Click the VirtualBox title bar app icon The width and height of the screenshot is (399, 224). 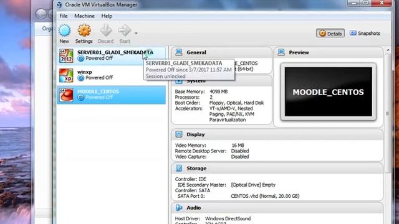[x=59, y=4]
